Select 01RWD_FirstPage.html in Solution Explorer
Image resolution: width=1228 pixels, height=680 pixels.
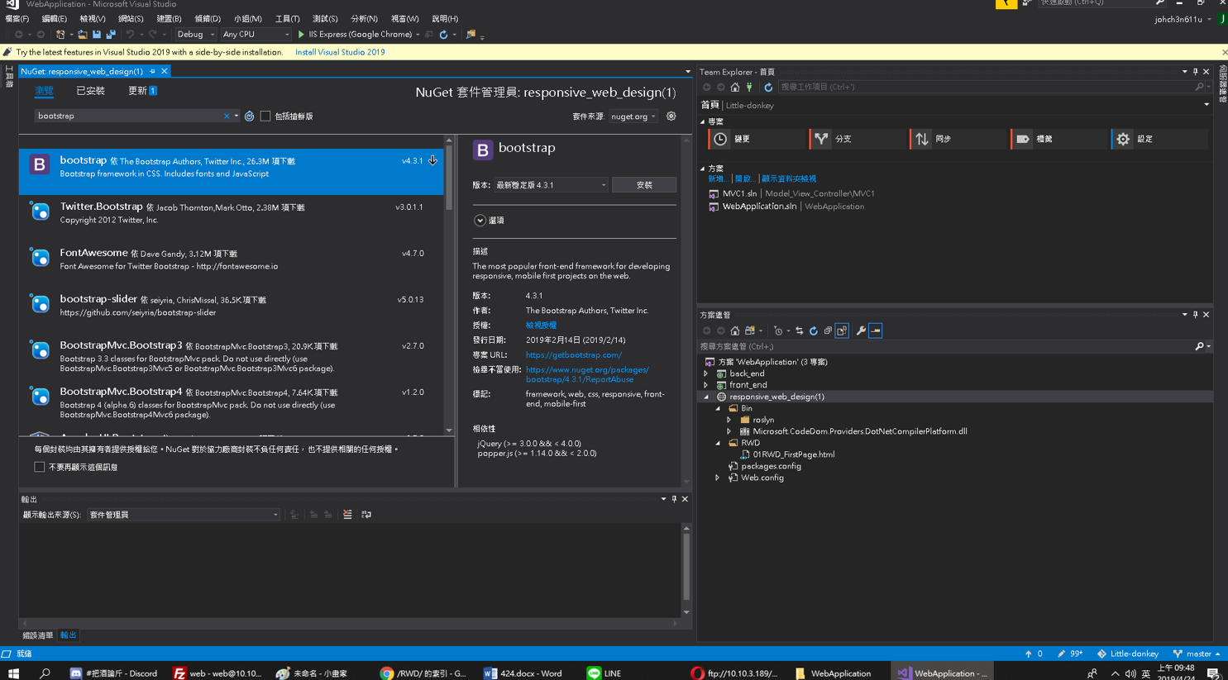click(793, 454)
